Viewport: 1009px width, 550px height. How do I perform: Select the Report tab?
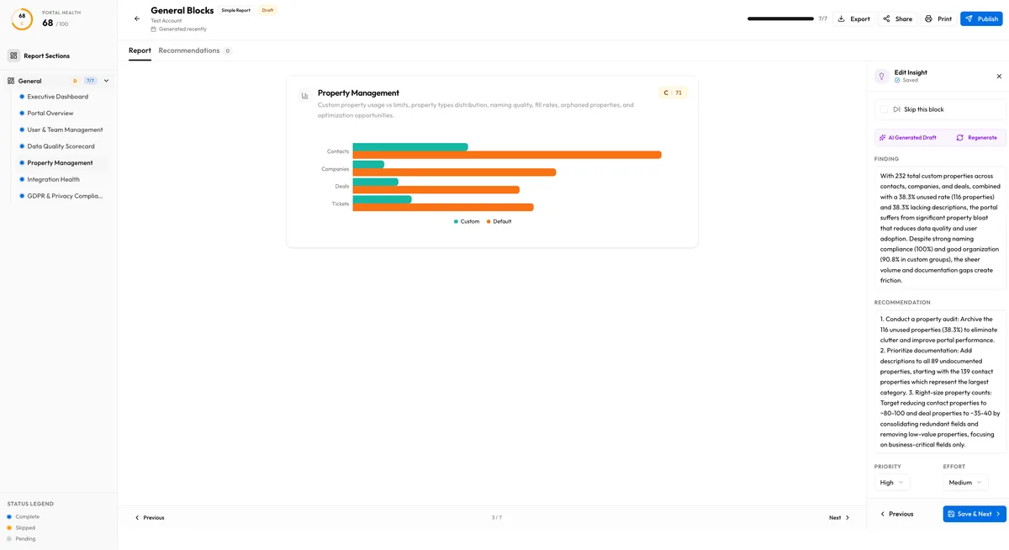tap(140, 50)
